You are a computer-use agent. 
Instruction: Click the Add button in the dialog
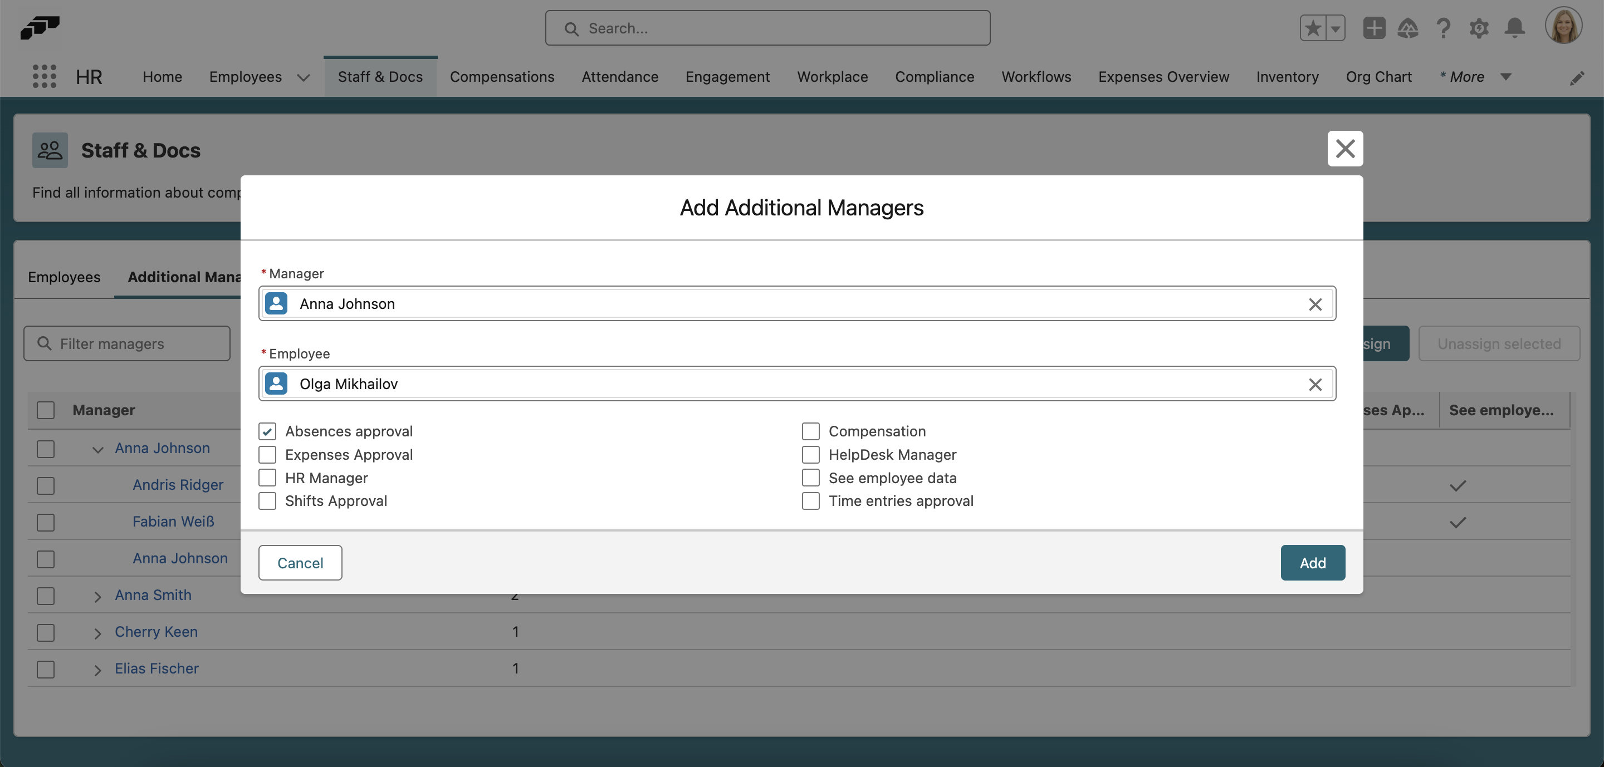point(1313,562)
